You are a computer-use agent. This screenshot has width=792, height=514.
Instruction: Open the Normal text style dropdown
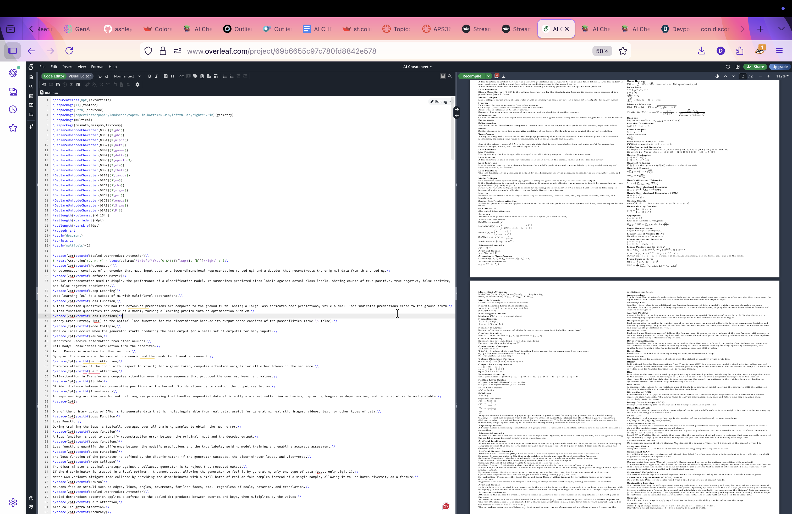(x=127, y=76)
